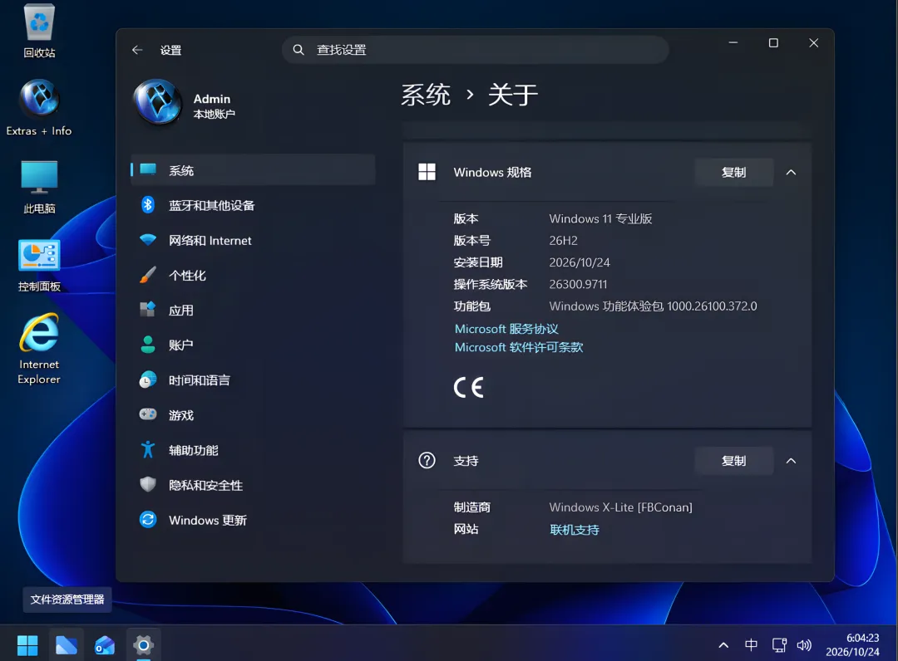Open the Recycle Bin desktop icon
The height and width of the screenshot is (661, 898).
[x=39, y=32]
